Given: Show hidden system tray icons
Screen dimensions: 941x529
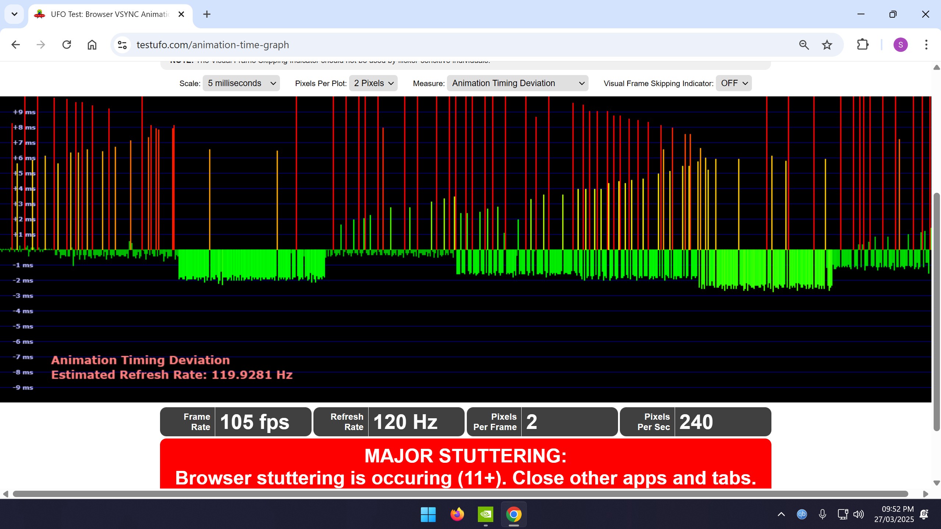Looking at the screenshot, I should 781,514.
